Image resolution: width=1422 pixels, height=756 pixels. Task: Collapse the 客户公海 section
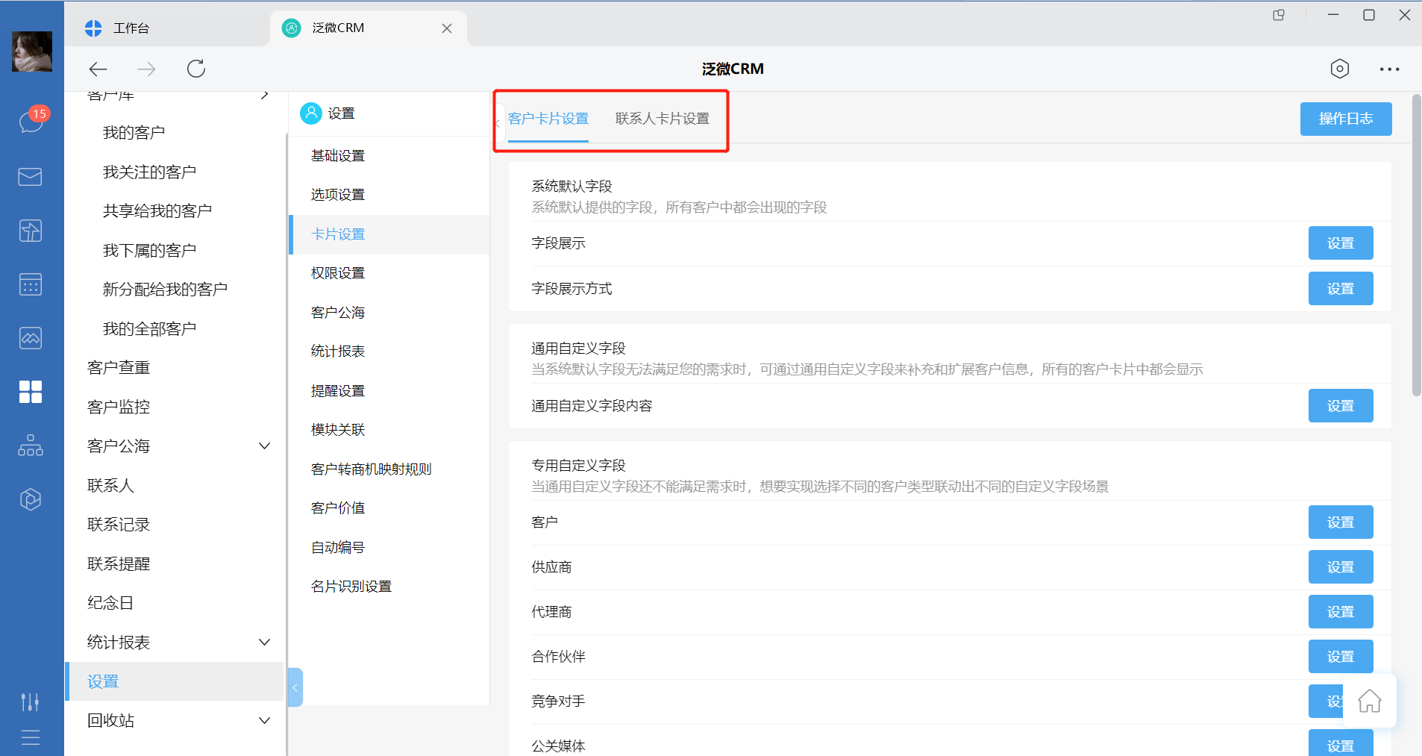point(264,445)
